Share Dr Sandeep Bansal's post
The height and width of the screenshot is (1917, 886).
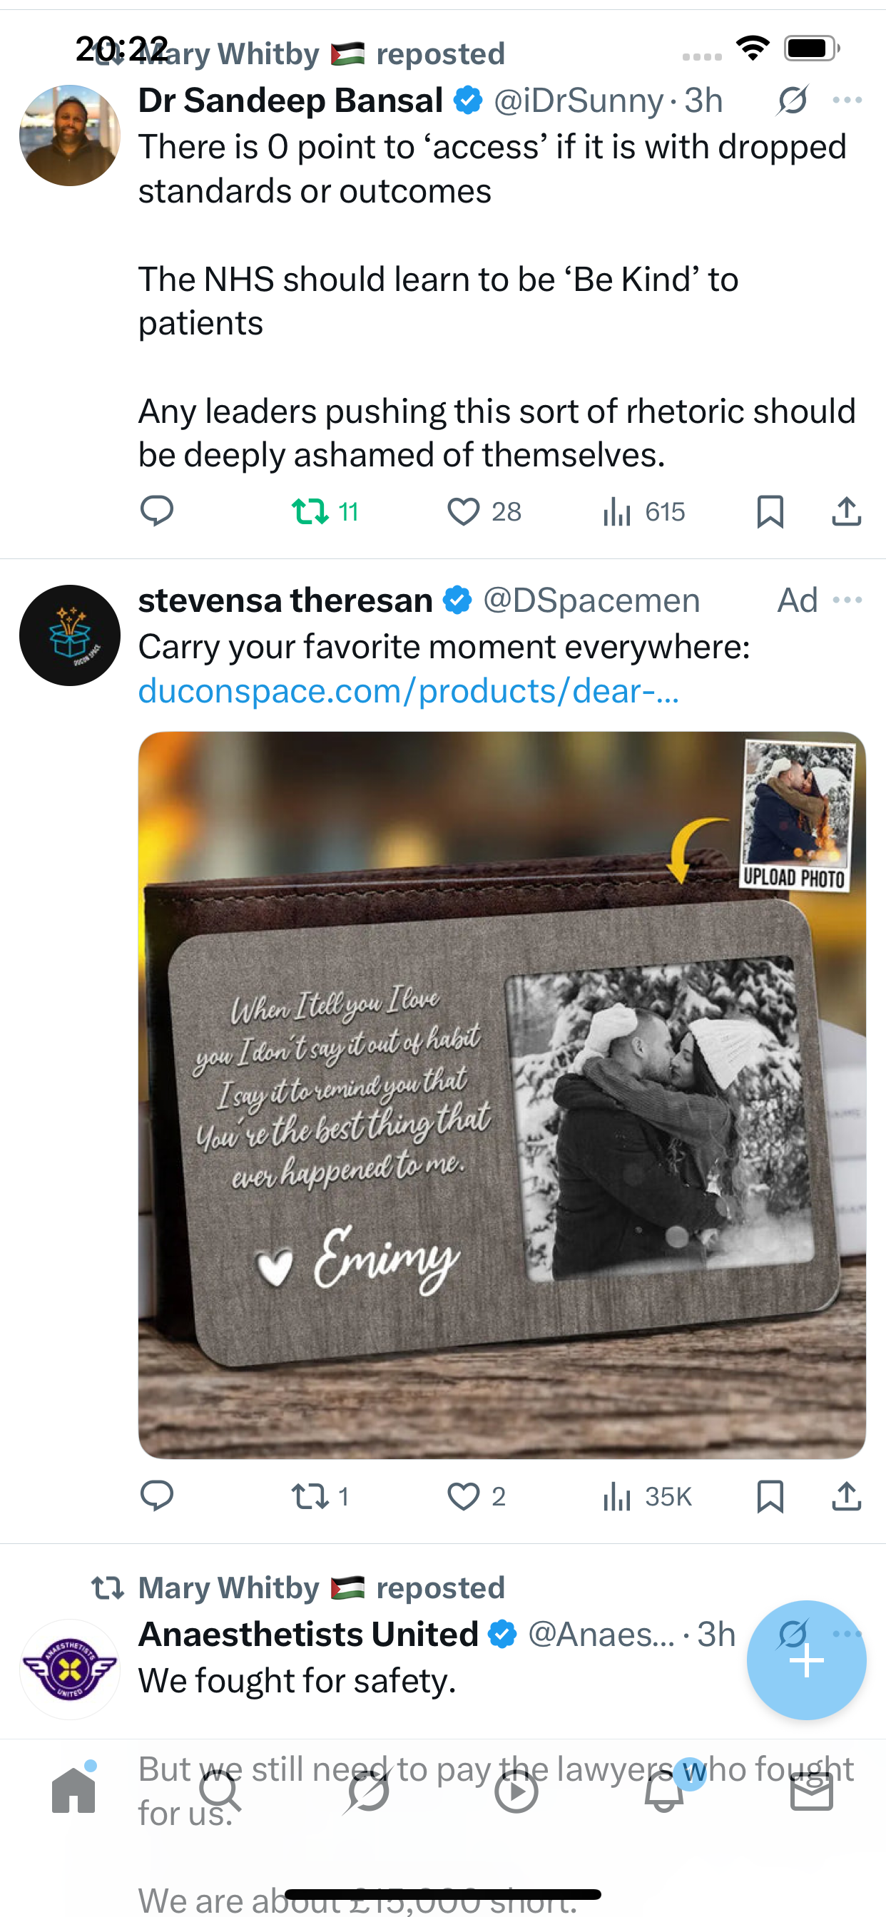(x=847, y=511)
